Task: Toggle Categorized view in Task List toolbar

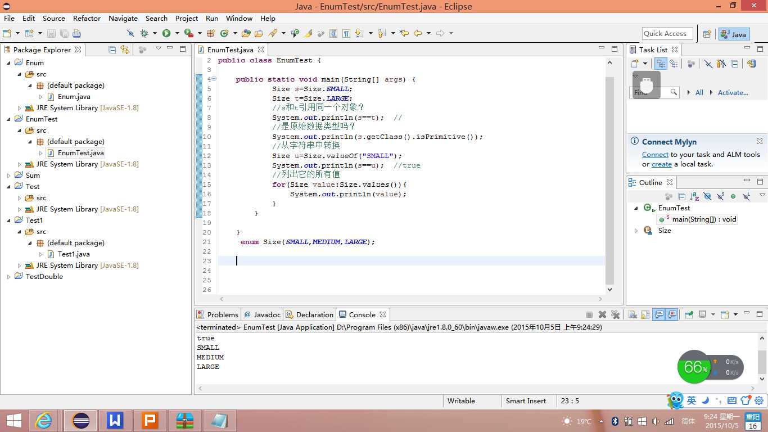Action: [661, 64]
